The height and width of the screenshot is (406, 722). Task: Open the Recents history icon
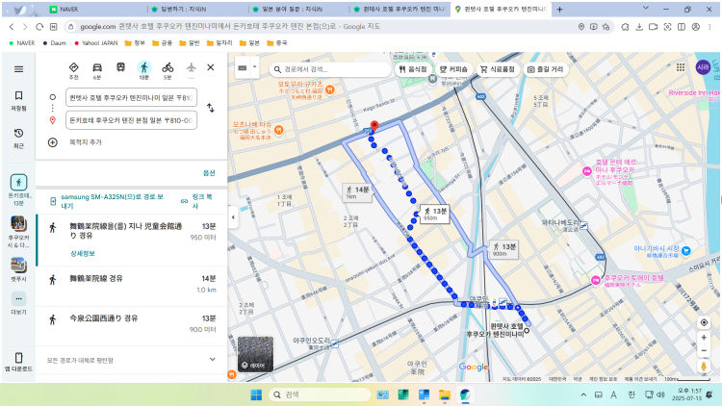18,139
